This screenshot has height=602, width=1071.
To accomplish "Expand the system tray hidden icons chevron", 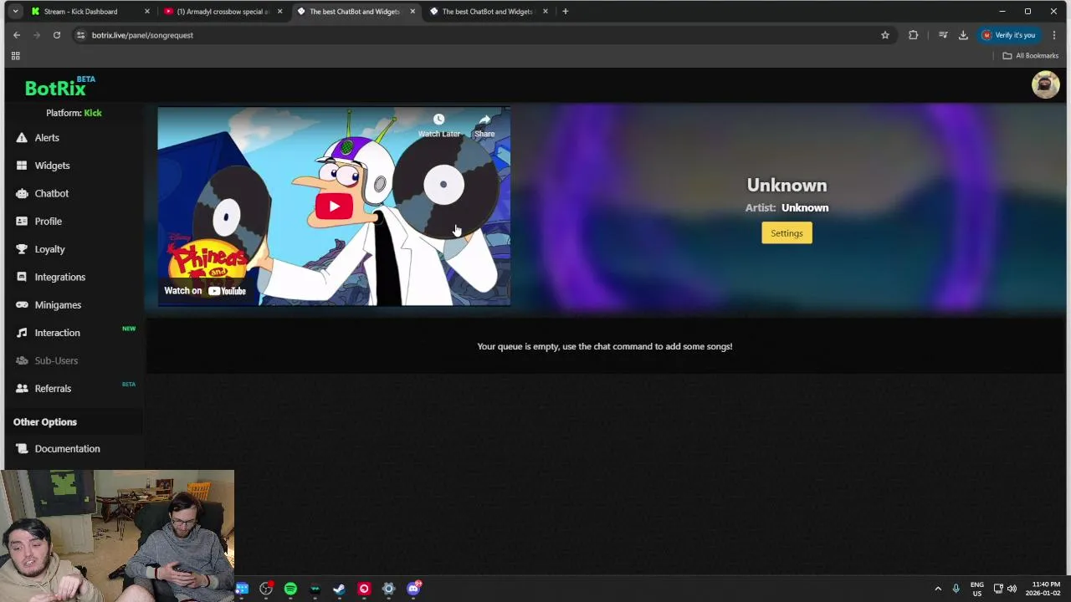I will [x=938, y=589].
